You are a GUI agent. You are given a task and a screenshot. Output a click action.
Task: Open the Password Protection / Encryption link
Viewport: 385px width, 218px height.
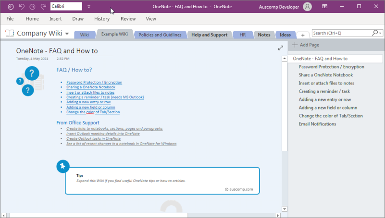click(x=94, y=82)
